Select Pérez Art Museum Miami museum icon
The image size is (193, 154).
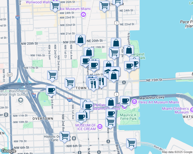pyautogui.click(x=134, y=102)
